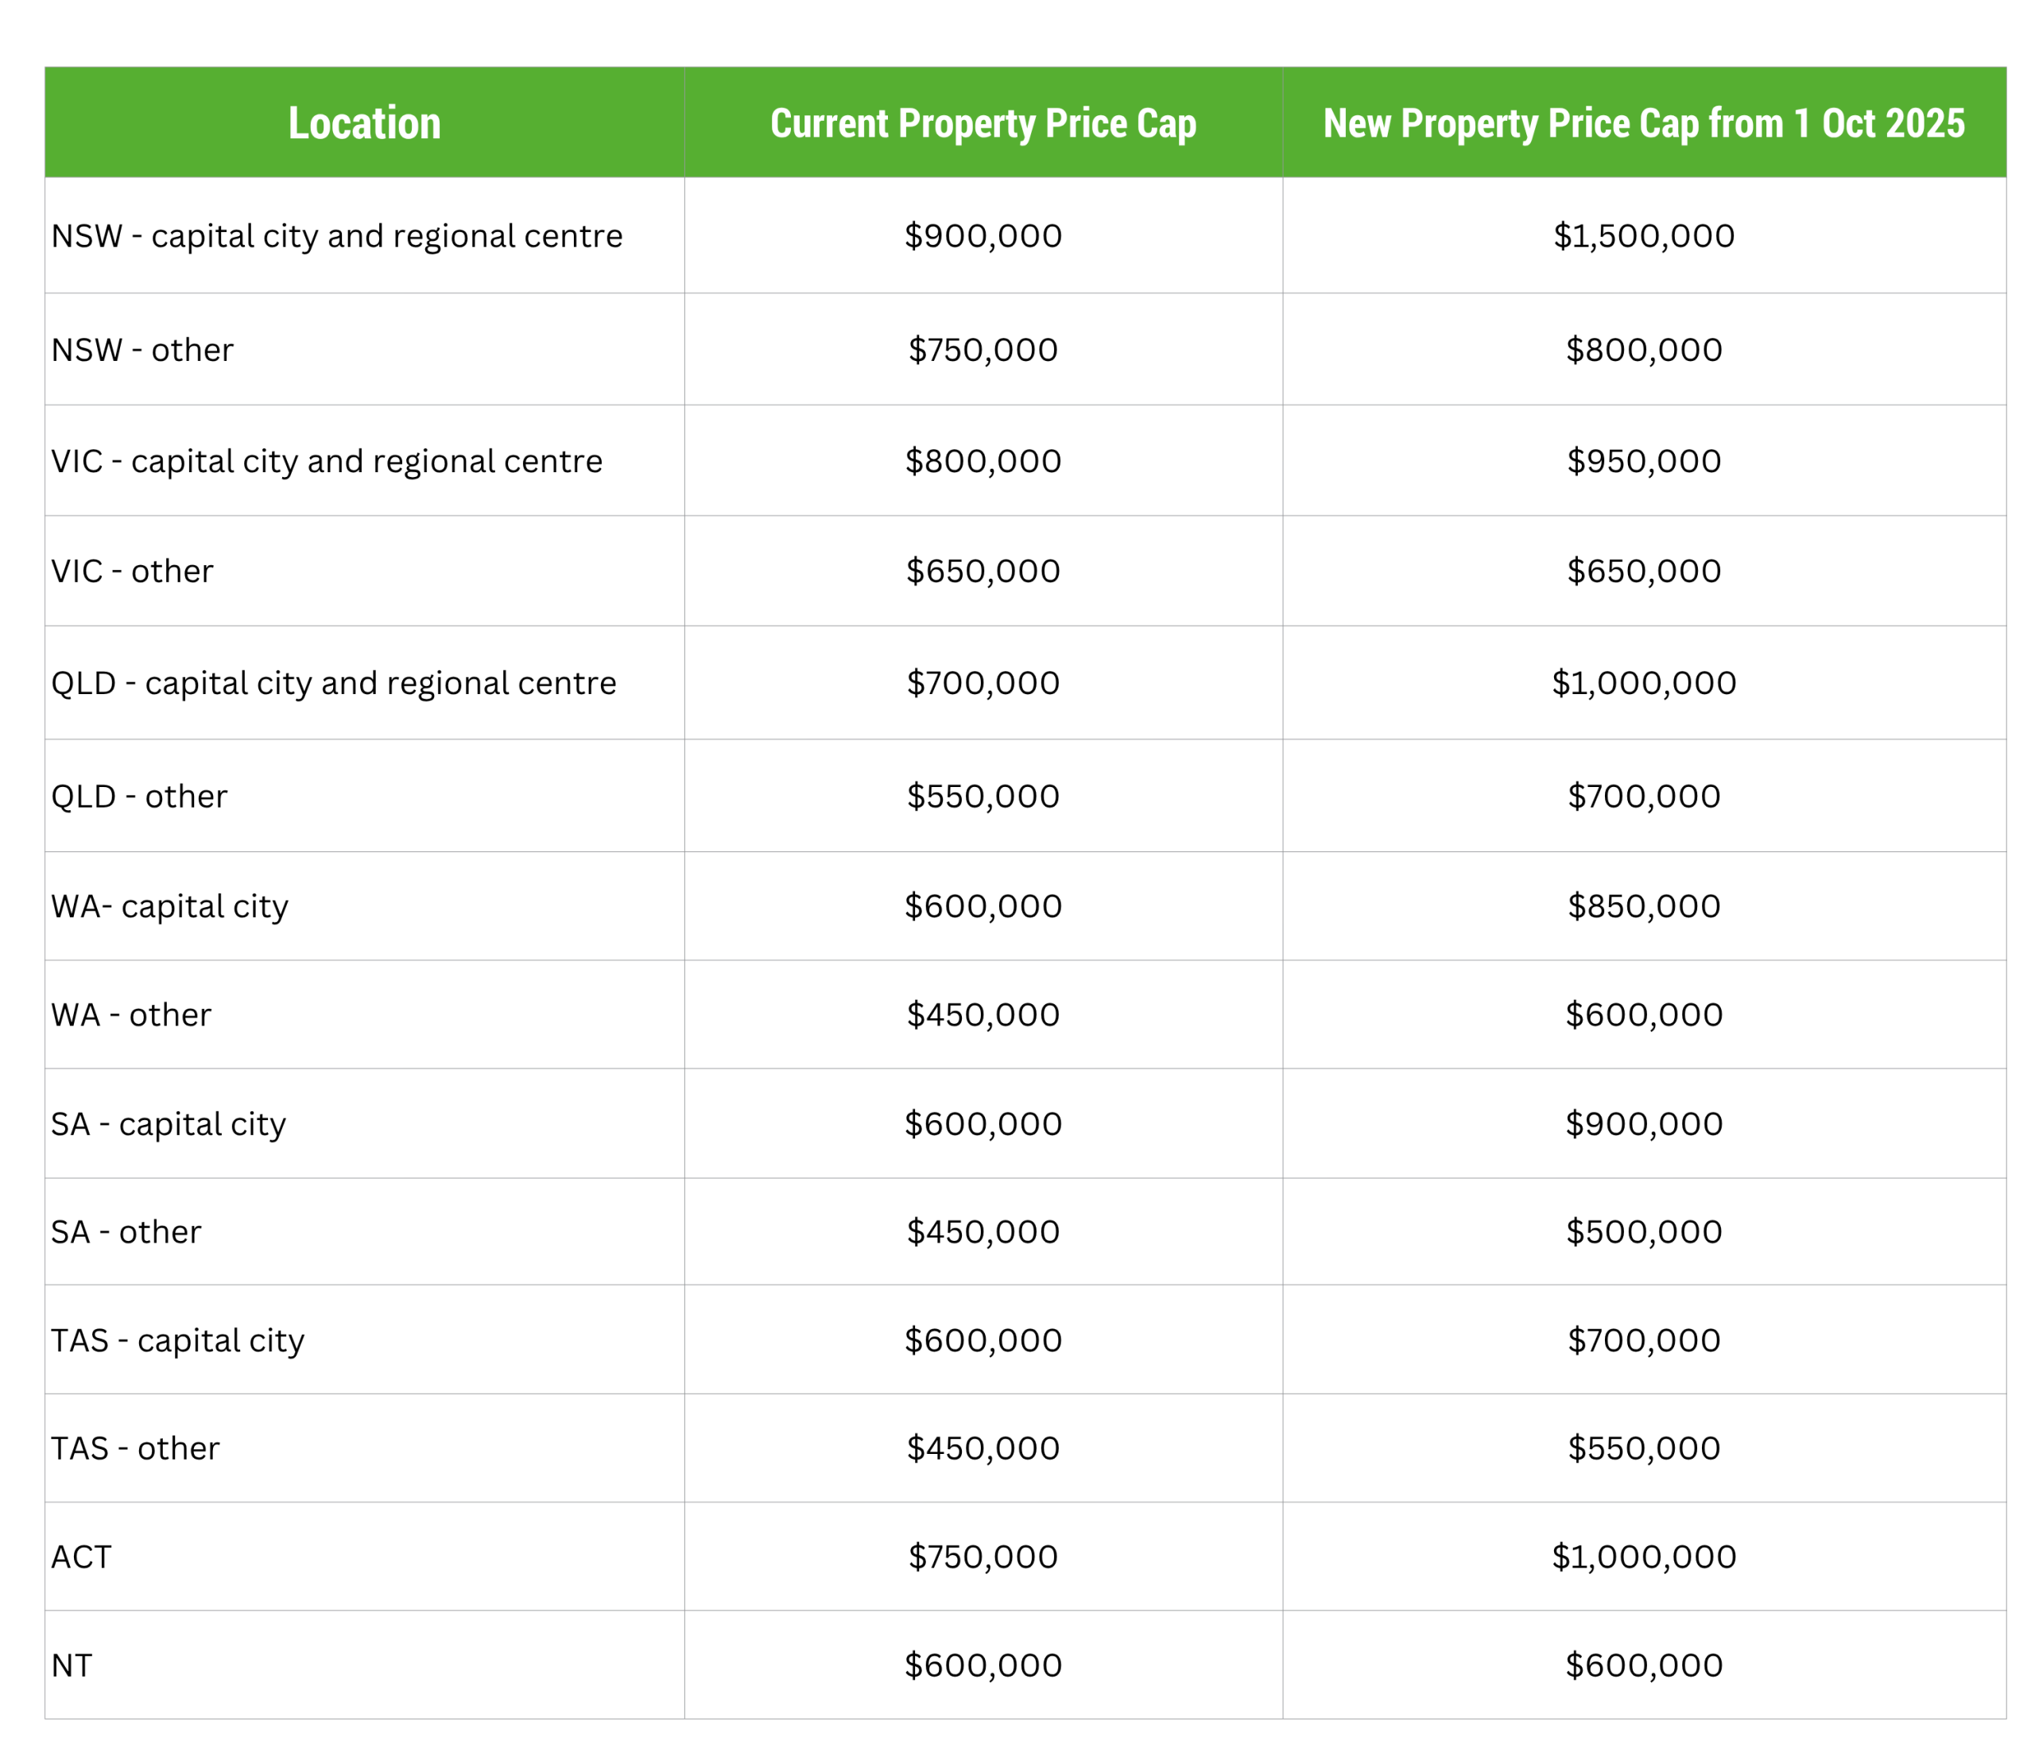Select the QLD - other location cell
The image size is (2035, 1764).
tap(139, 797)
